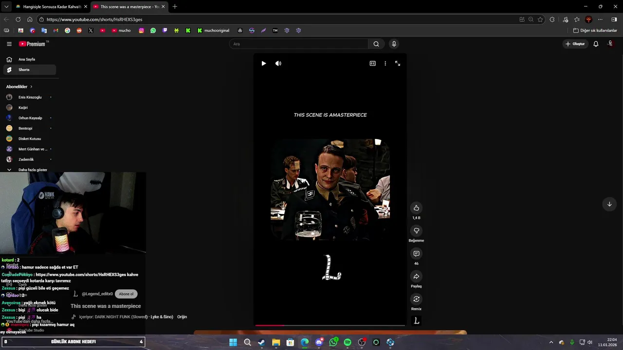Viewport: 623px width, 350px height.
Task: Open the Bentropi channel
Action: [x=29, y=128]
